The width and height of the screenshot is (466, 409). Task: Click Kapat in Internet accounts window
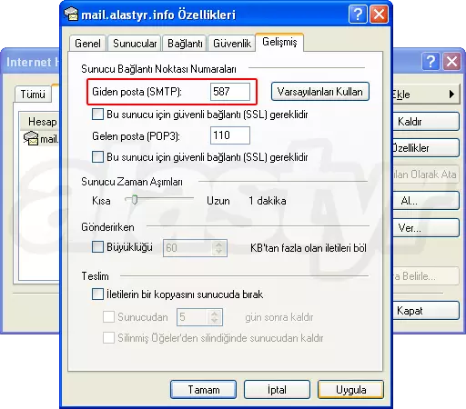pyautogui.click(x=426, y=311)
